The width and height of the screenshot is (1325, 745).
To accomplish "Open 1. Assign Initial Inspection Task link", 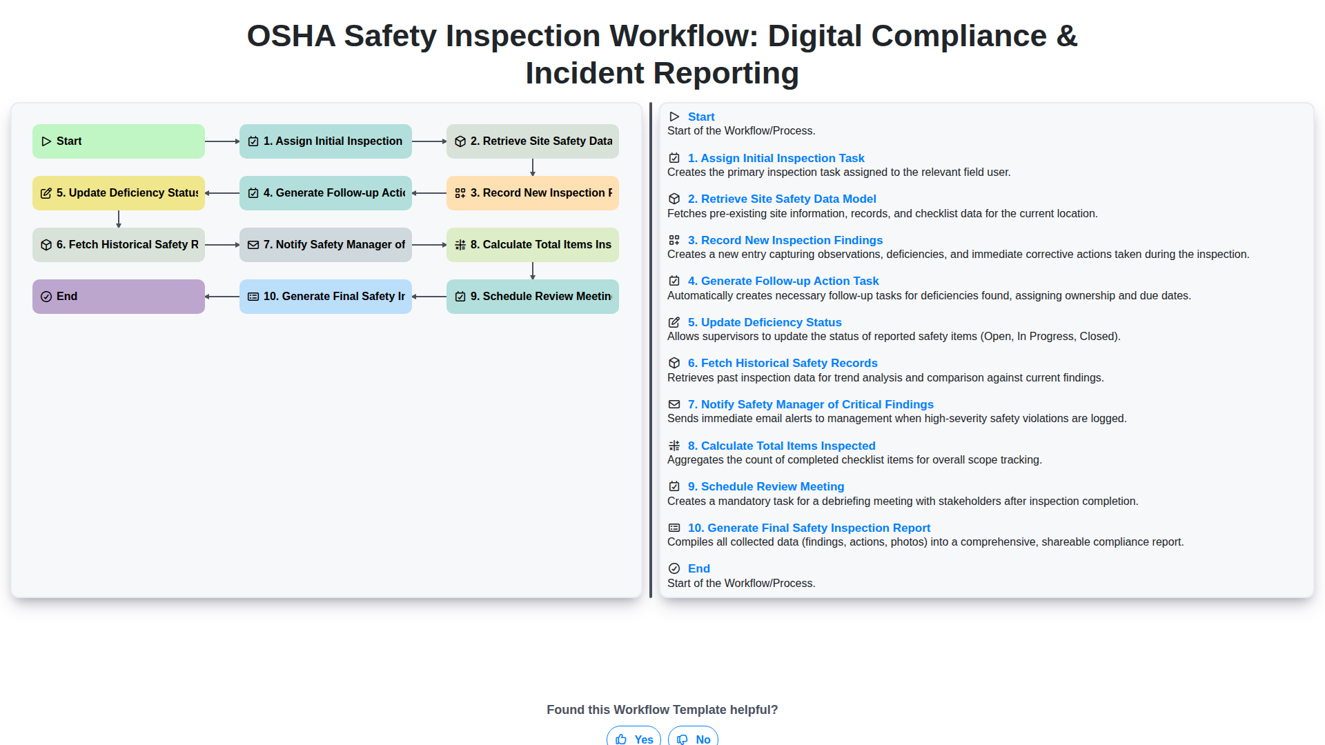I will (x=776, y=158).
